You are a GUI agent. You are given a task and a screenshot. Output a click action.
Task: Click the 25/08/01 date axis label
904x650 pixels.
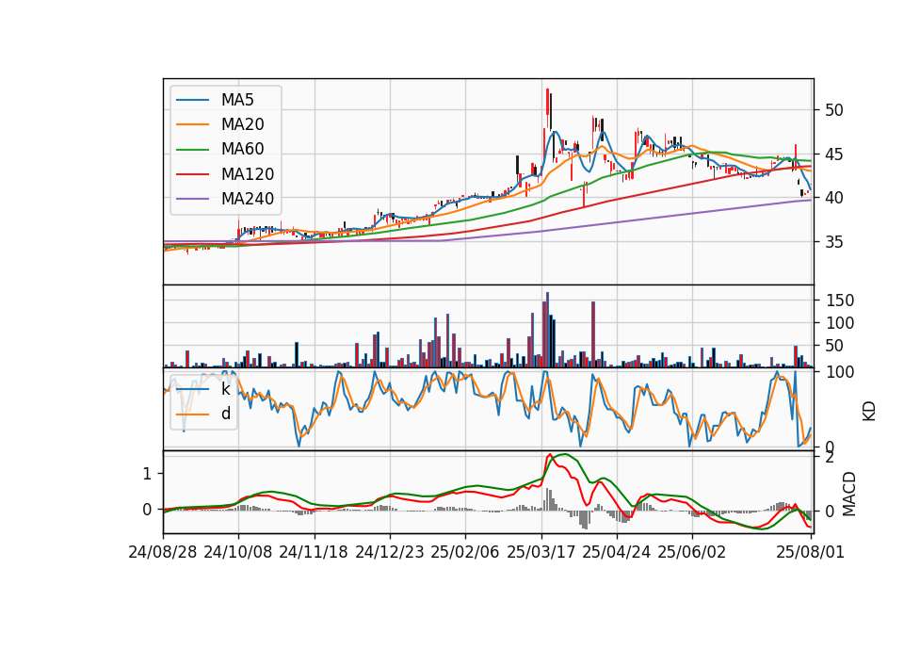[x=810, y=552]
